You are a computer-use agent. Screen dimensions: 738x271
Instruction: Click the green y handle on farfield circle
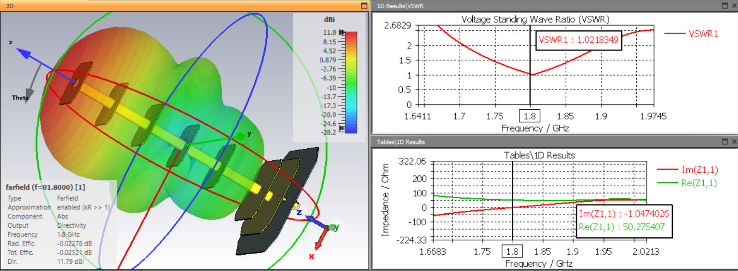(x=240, y=137)
